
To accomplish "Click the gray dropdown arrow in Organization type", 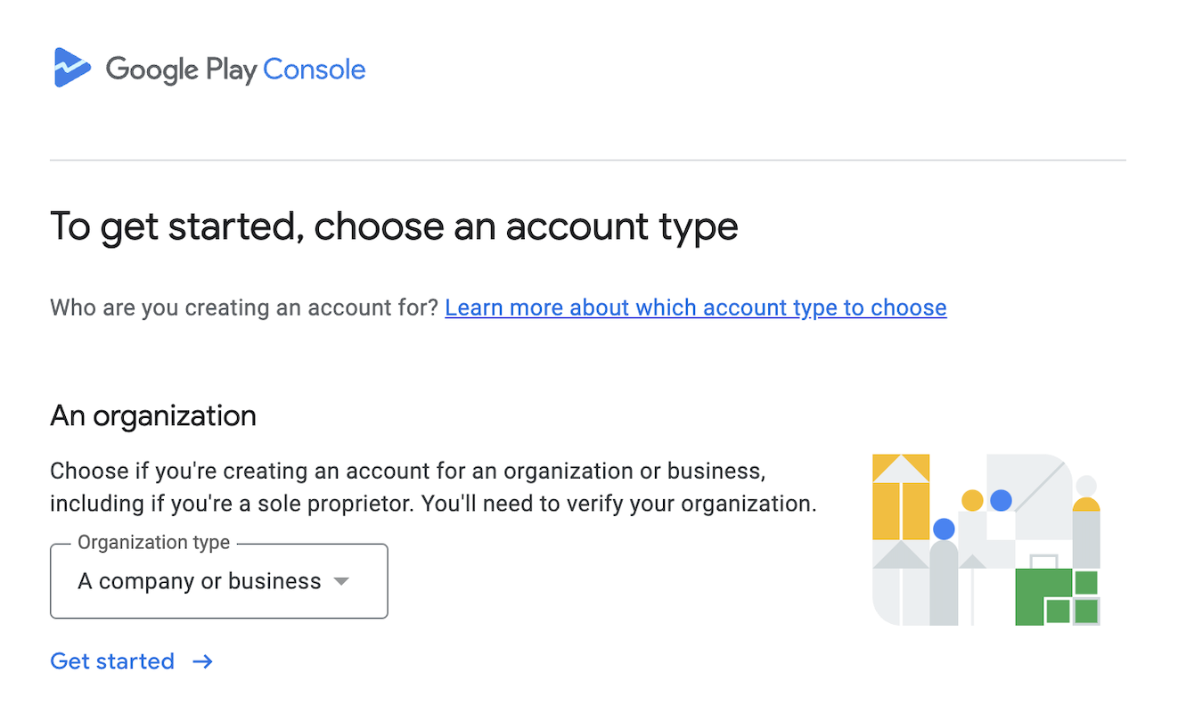I will click(340, 581).
